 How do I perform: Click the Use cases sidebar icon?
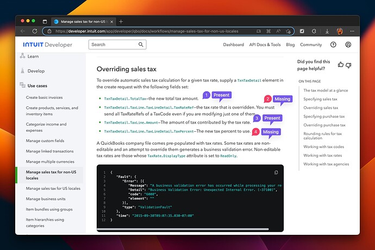tap(22, 85)
